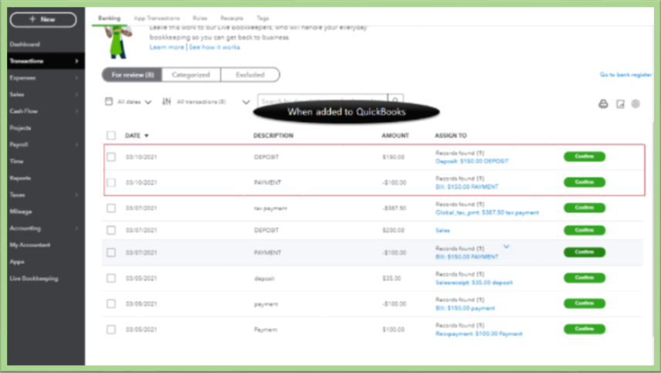
Task: Open records dropdown chevron on 03/07 PAYMENT row
Action: 507,246
